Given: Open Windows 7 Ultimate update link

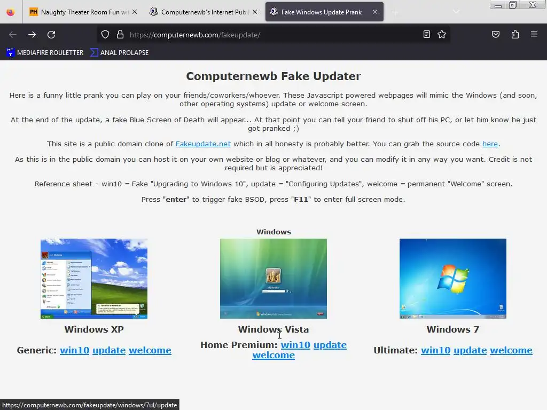Looking at the screenshot, I should pyautogui.click(x=470, y=350).
